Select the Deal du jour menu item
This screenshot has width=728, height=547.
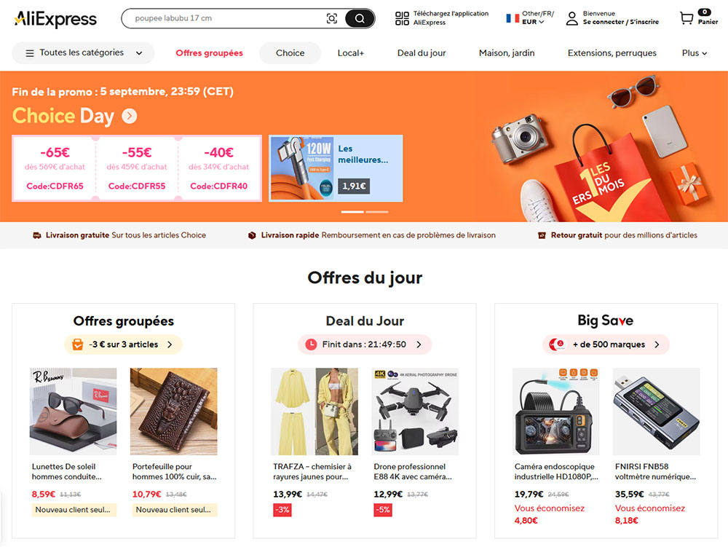pos(421,53)
